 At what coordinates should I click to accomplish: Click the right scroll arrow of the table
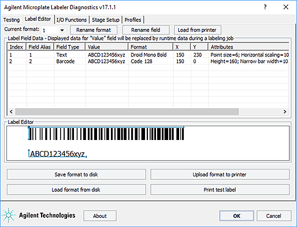[285, 112]
